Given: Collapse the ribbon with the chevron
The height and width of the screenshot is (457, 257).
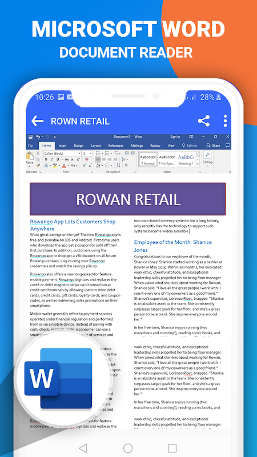Looking at the screenshot, I should click(x=230, y=172).
